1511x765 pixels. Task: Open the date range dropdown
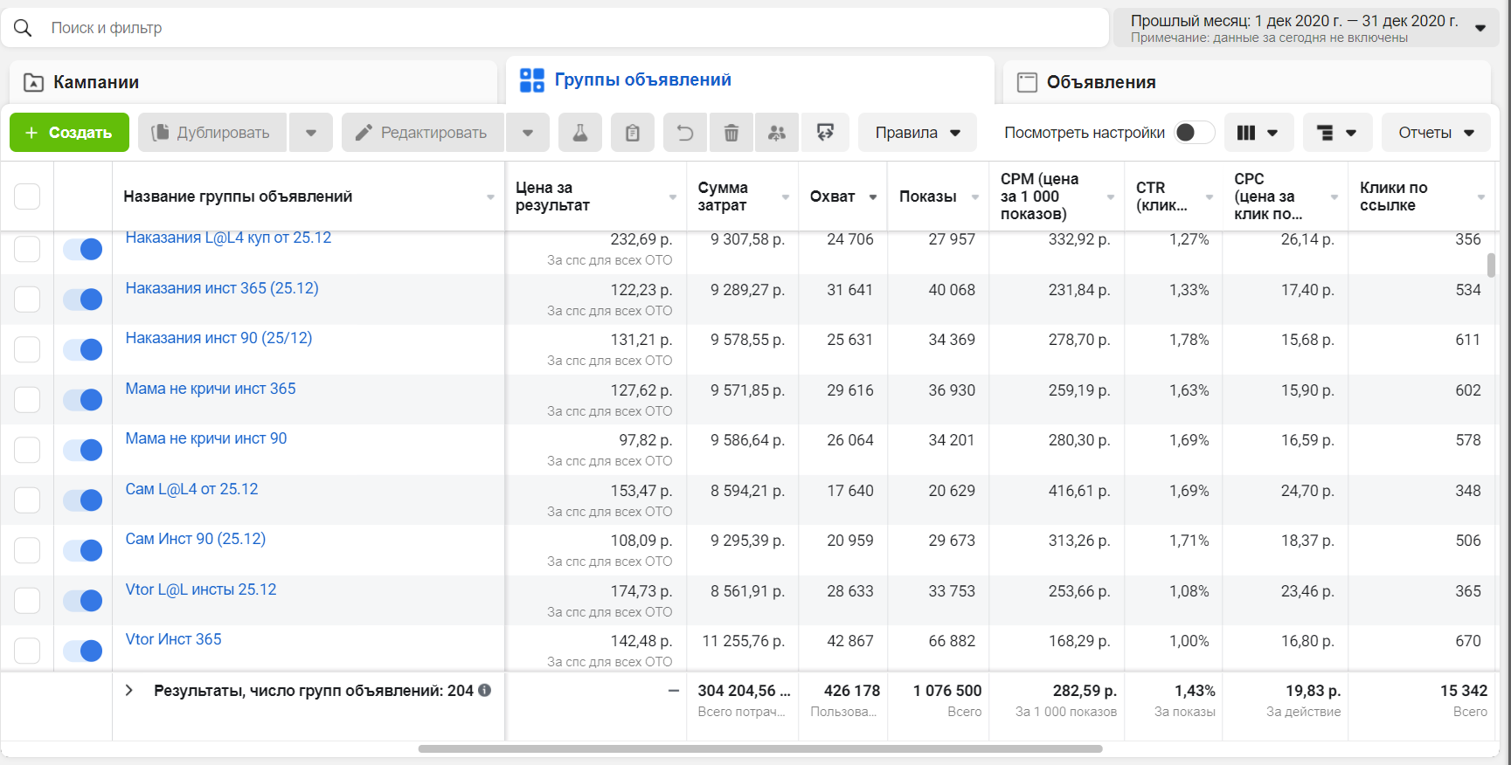pyautogui.click(x=1306, y=28)
